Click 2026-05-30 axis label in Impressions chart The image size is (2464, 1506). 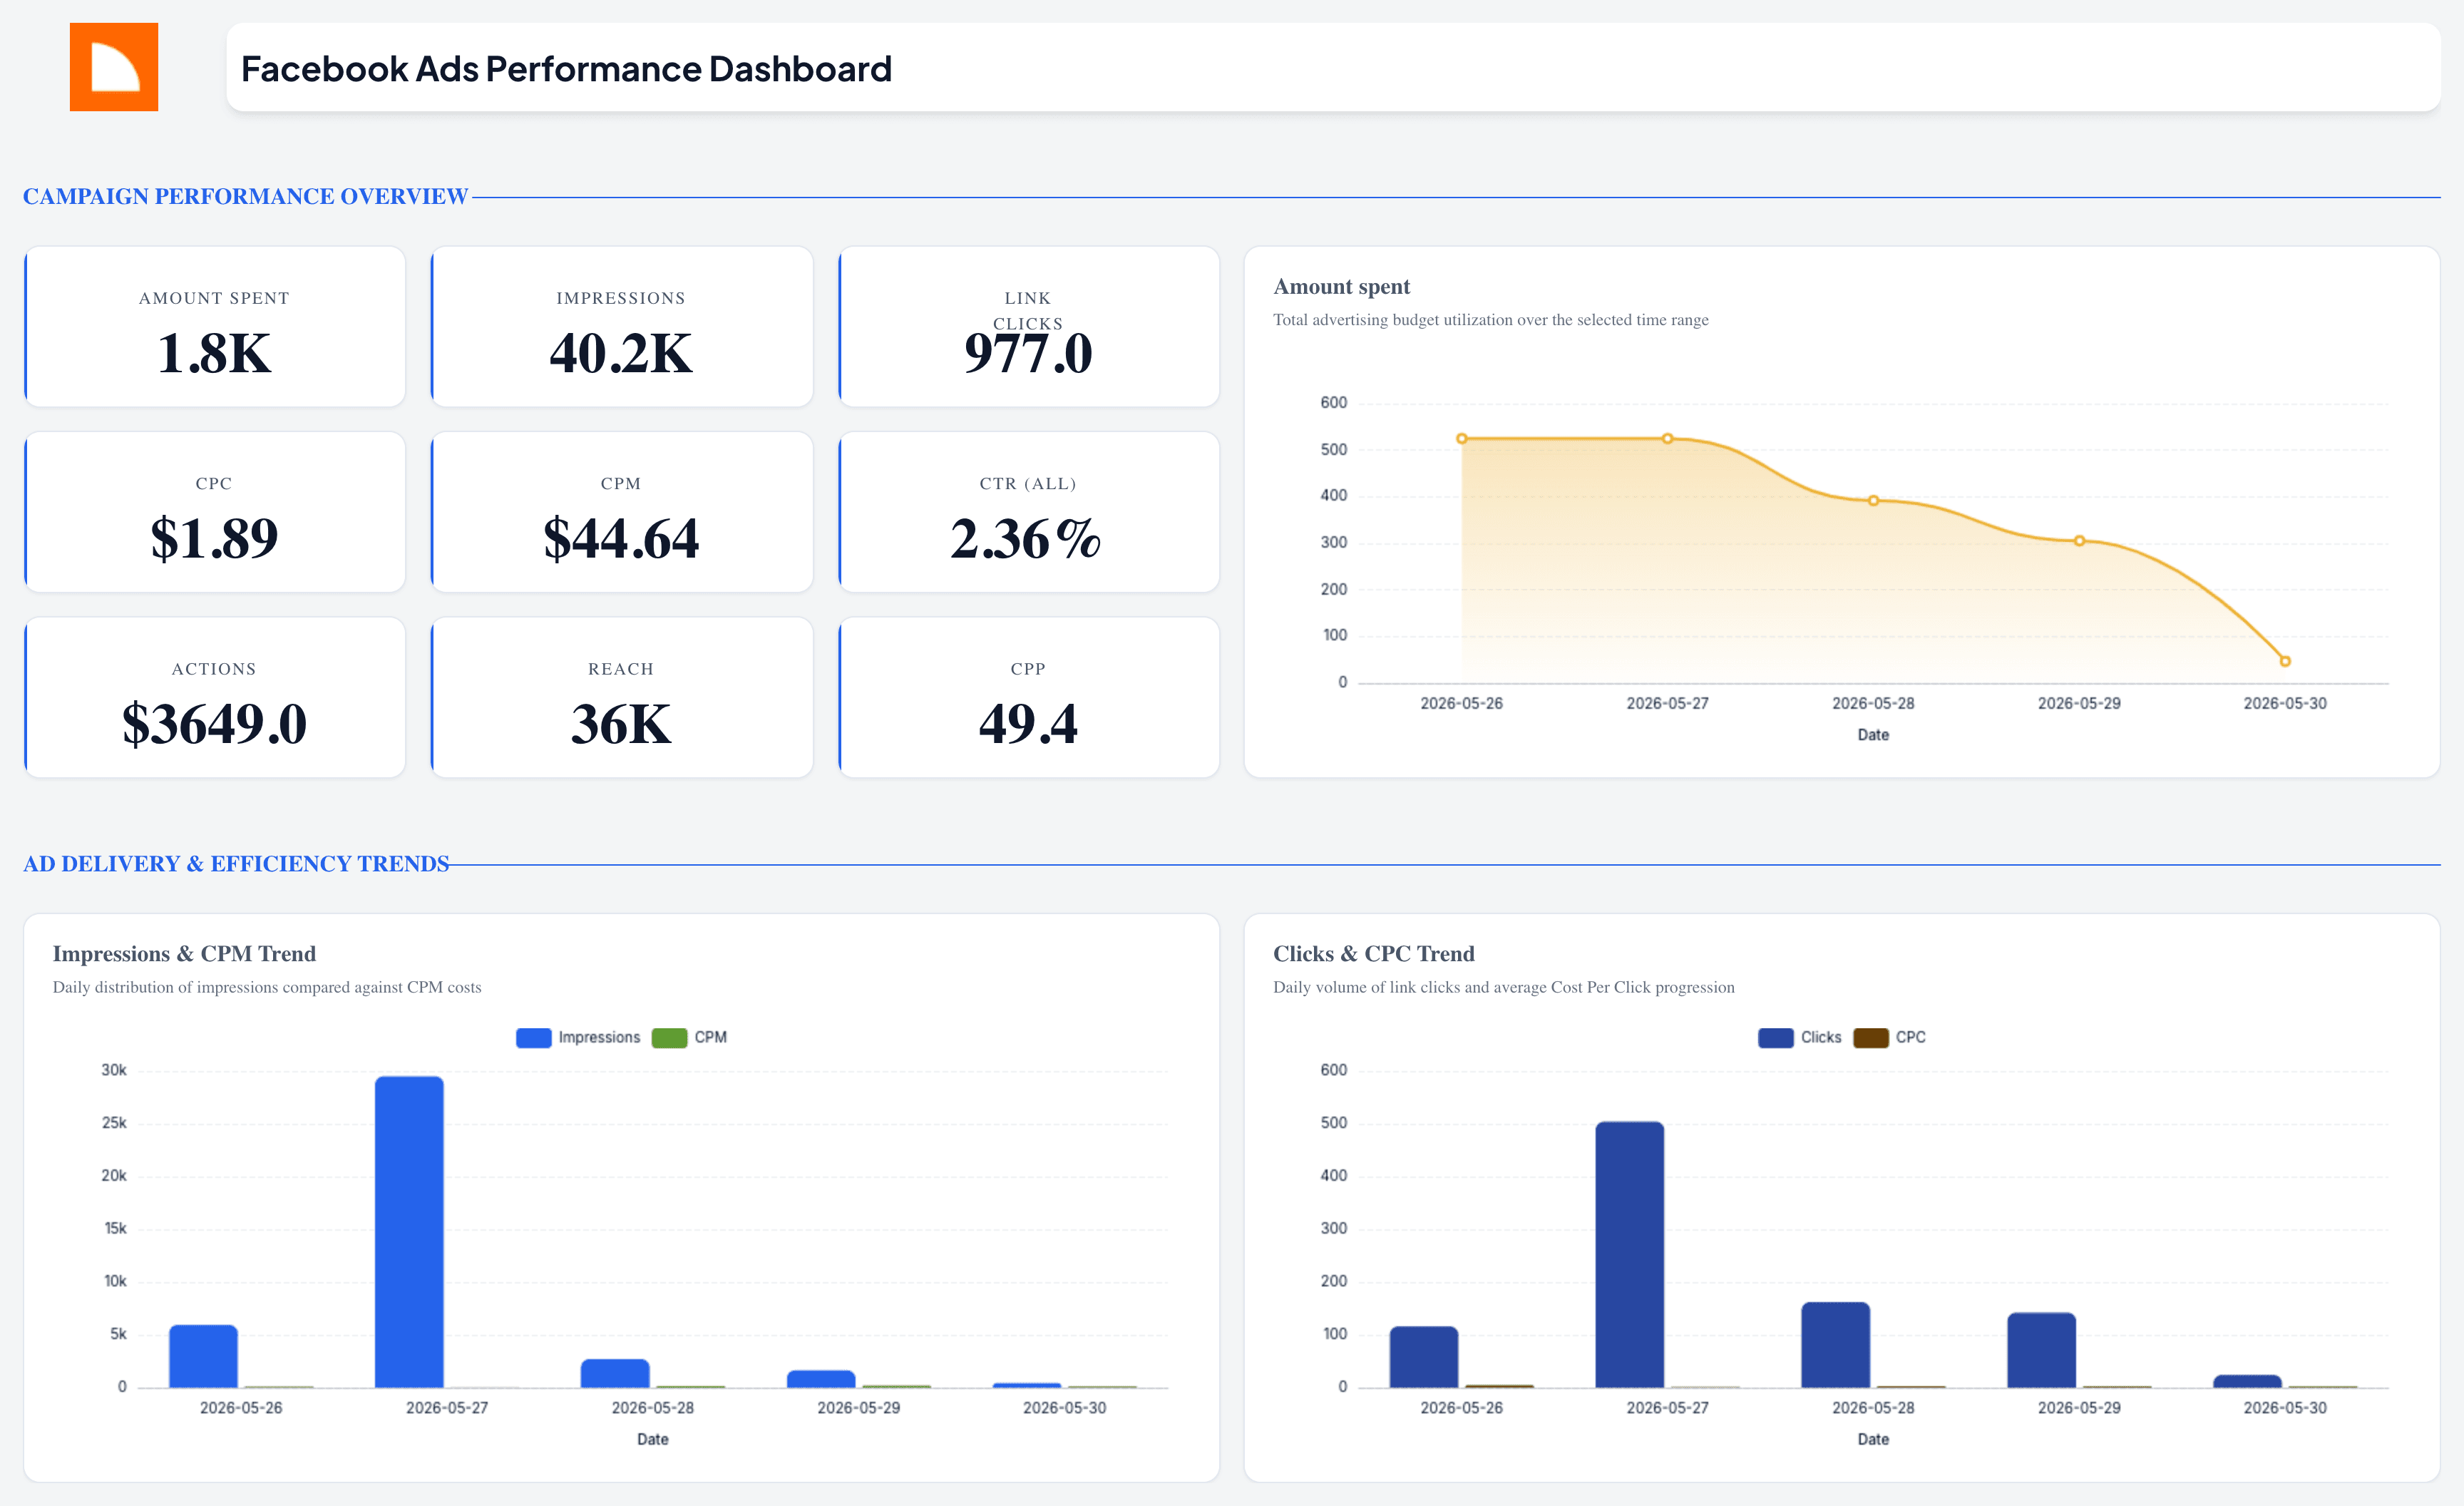[x=1065, y=1408]
